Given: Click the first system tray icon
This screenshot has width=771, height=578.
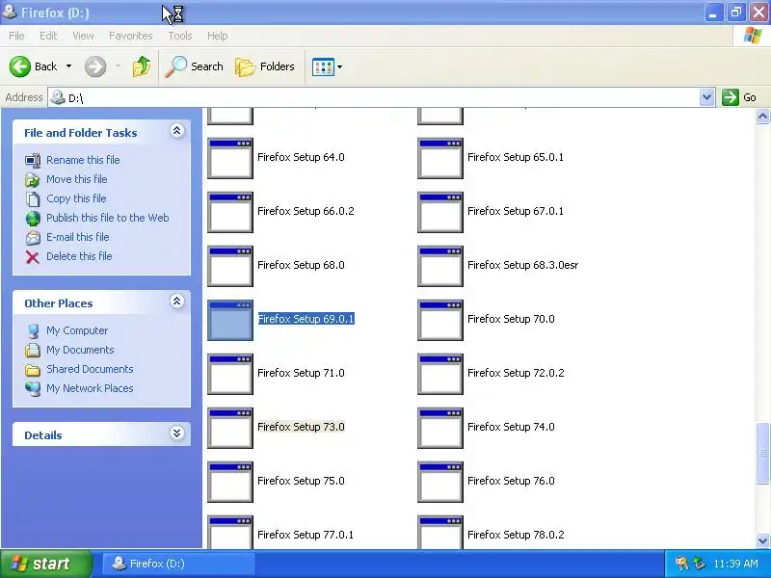Looking at the screenshot, I should [681, 564].
